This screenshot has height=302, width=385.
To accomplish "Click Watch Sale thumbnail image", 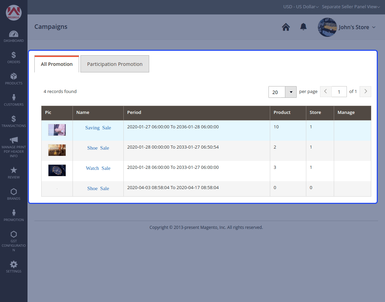I will tap(57, 170).
